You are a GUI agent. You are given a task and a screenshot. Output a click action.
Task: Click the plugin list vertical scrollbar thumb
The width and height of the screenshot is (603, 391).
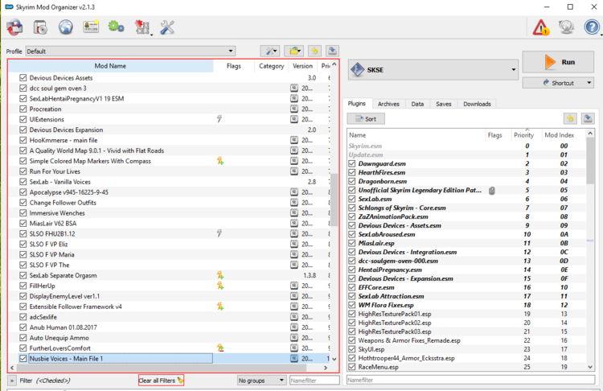point(590,161)
